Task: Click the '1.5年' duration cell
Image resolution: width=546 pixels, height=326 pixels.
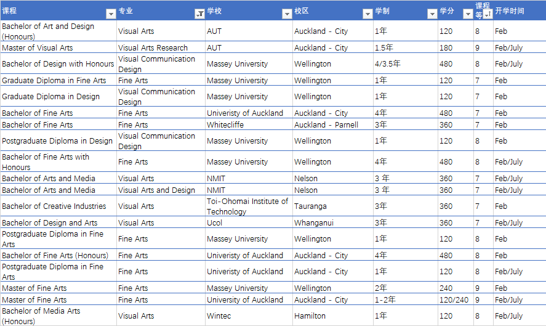Action: pos(405,48)
